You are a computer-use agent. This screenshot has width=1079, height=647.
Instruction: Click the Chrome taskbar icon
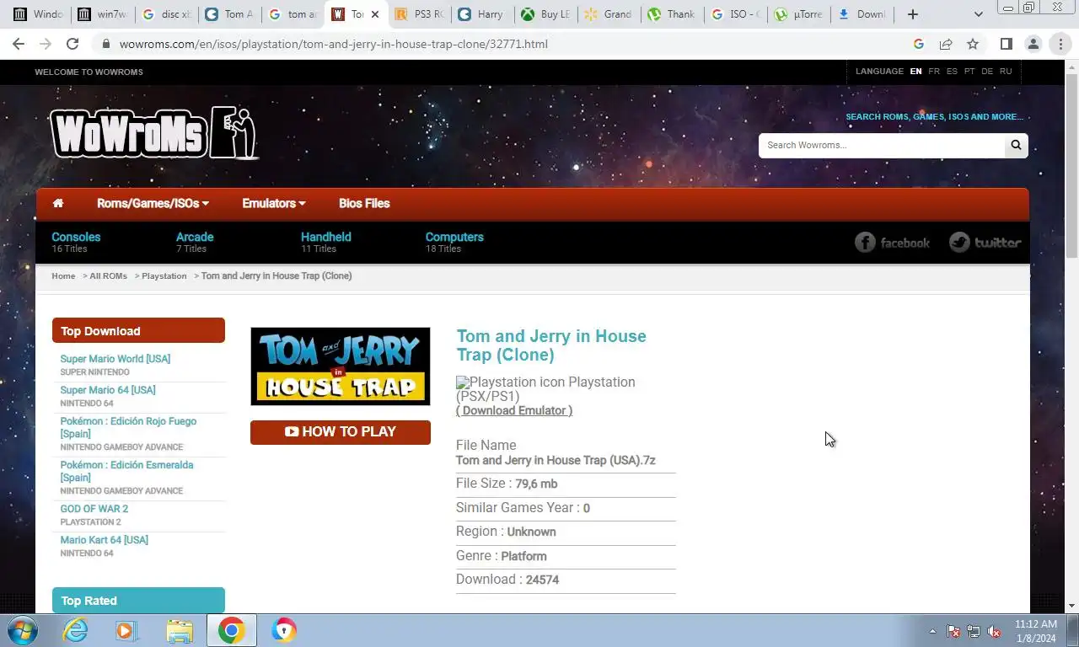tap(232, 630)
